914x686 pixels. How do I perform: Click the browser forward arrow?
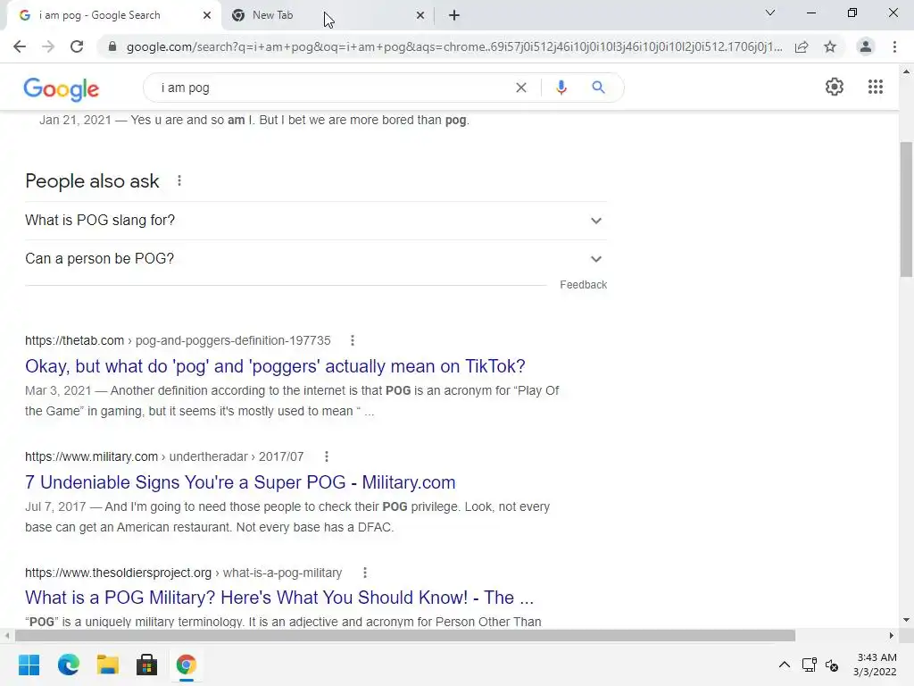(48, 46)
